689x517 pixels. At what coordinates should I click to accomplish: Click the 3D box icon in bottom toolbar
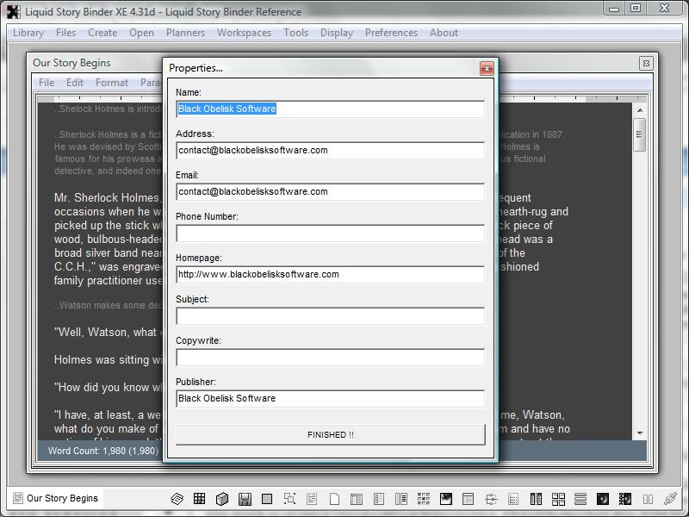(222, 499)
